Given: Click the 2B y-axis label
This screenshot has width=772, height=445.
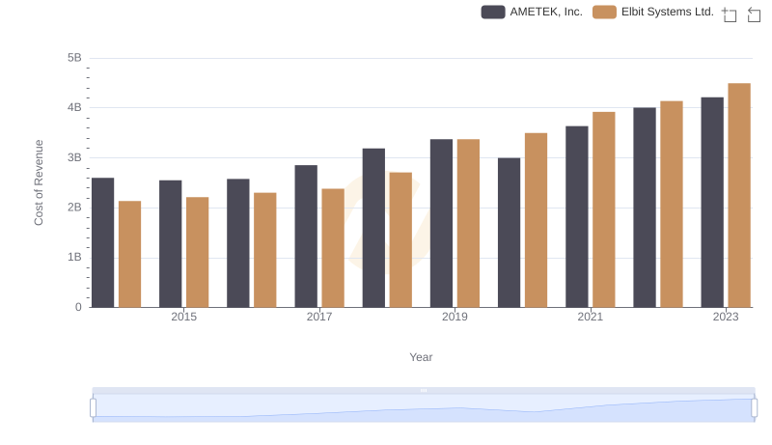Looking at the screenshot, I should (74, 208).
